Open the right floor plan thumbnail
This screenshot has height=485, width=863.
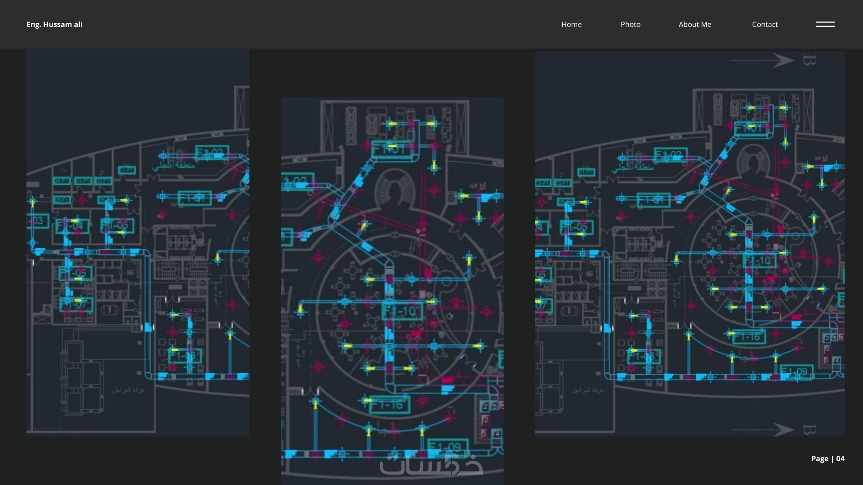click(x=690, y=243)
